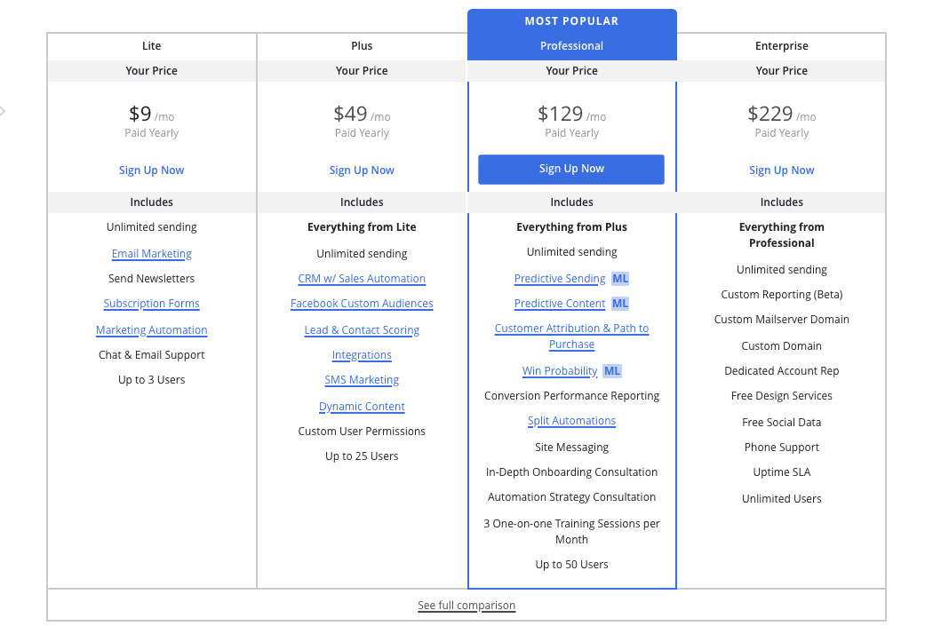Click the $129 /mo price
This screenshot has height=634, width=933.
pos(572,114)
